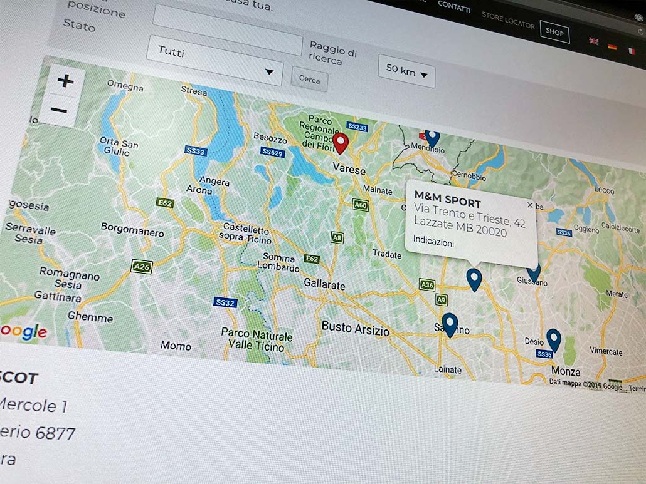
Task: Close the M&M SPORT info popup
Action: [x=530, y=205]
